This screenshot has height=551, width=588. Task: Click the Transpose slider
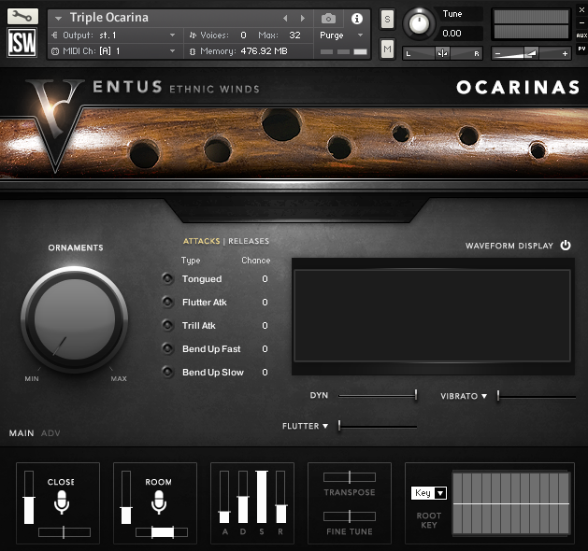coord(350,477)
